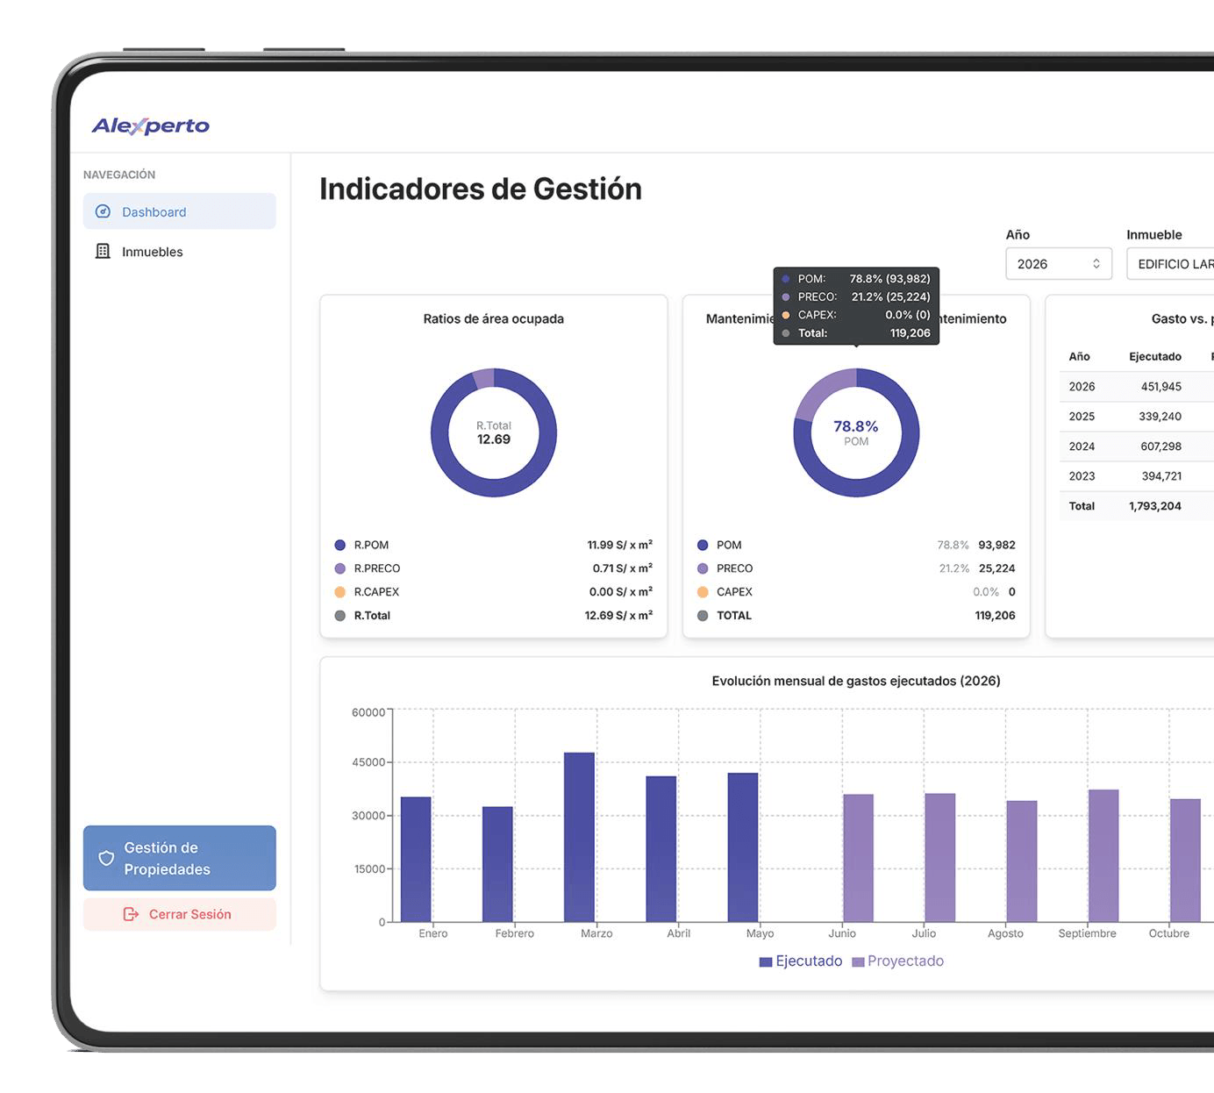Image resolution: width=1214 pixels, height=1093 pixels.
Task: Click the 12.69 S/ x m² total value
Action: 618,616
